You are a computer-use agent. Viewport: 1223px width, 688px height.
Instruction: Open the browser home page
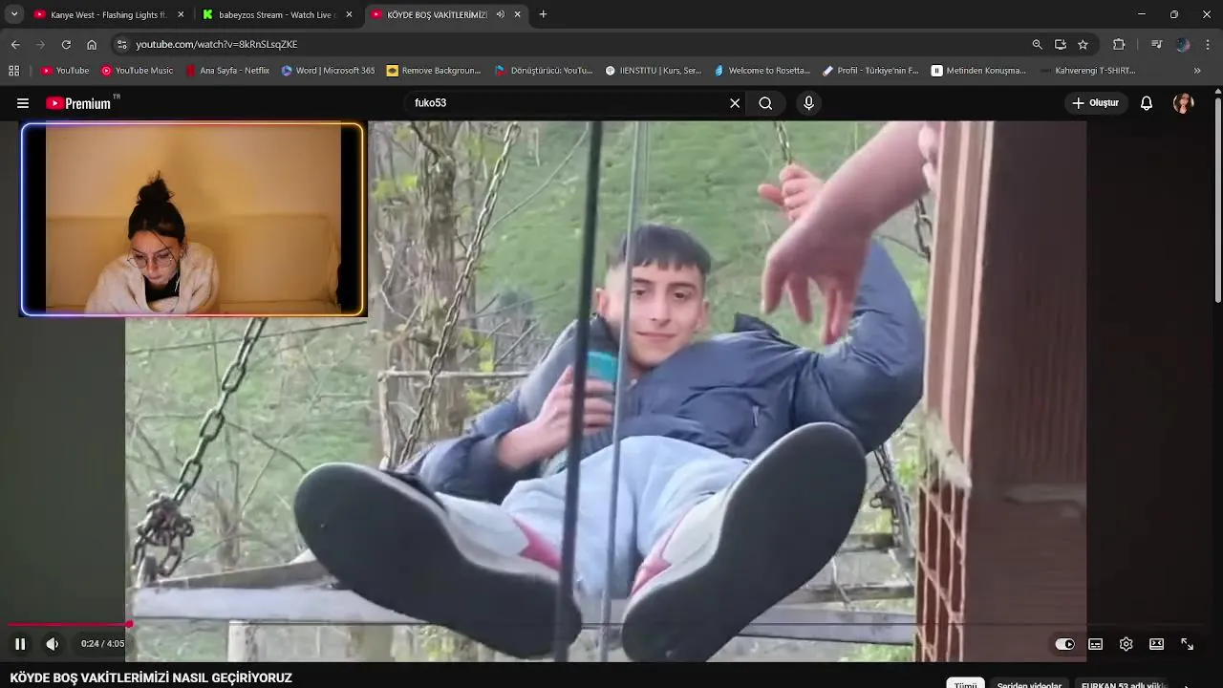point(92,44)
